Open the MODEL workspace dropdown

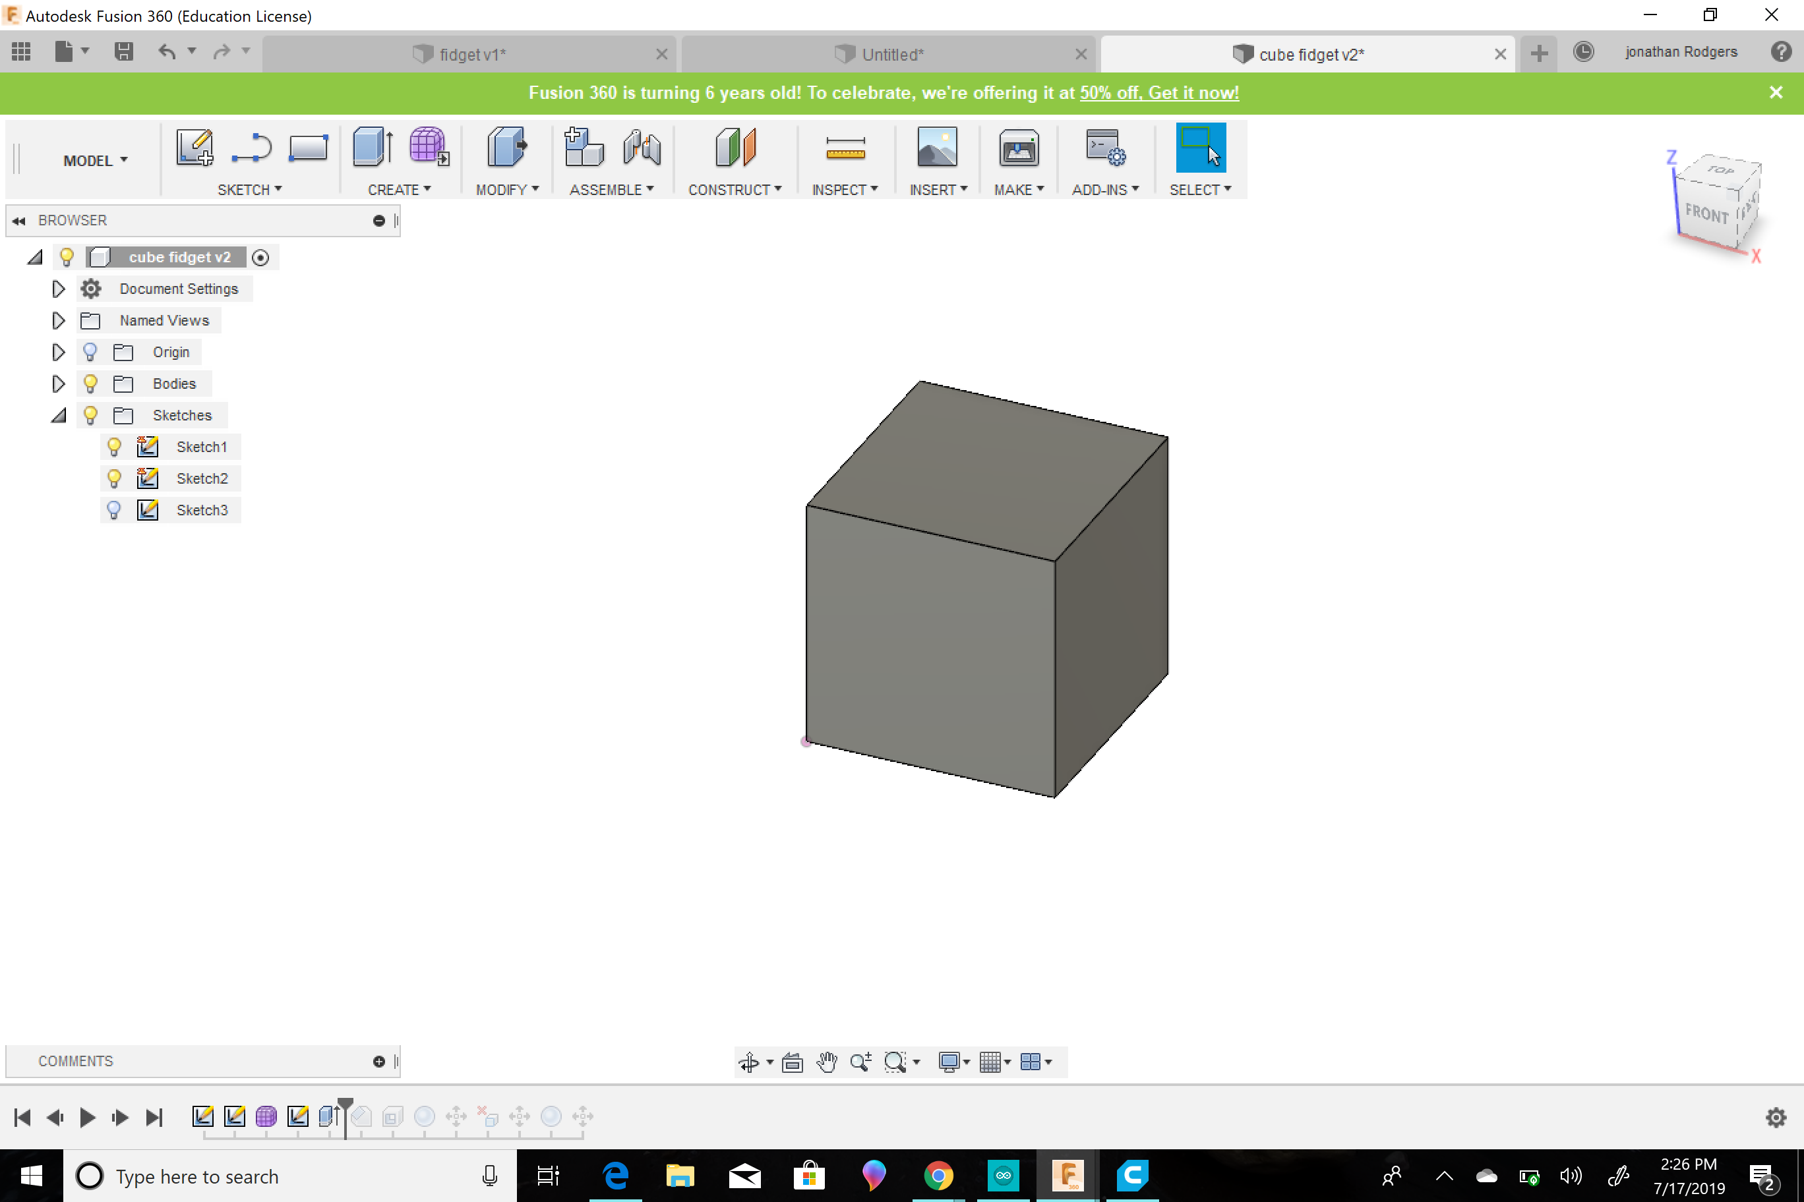[95, 160]
